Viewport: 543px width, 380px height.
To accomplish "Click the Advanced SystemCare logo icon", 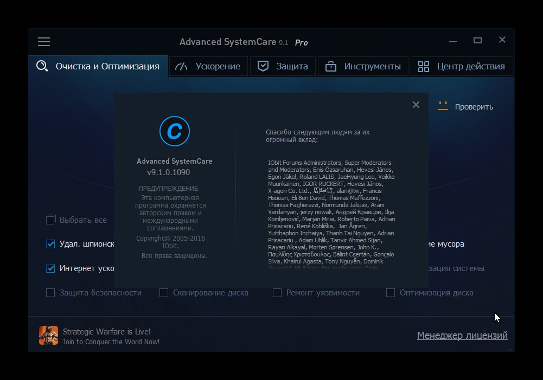I will (x=175, y=131).
